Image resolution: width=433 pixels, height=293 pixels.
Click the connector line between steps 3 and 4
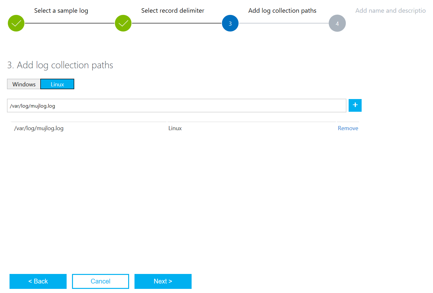(284, 23)
